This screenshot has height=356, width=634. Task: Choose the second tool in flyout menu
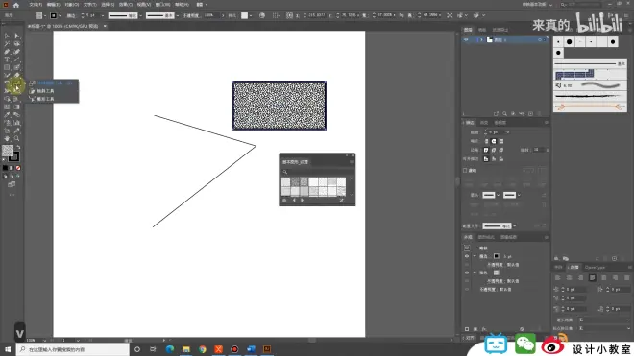[45, 91]
